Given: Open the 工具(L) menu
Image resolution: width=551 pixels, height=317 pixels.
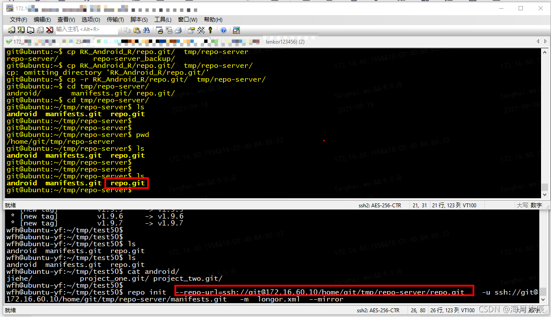Looking at the screenshot, I should 163,19.
